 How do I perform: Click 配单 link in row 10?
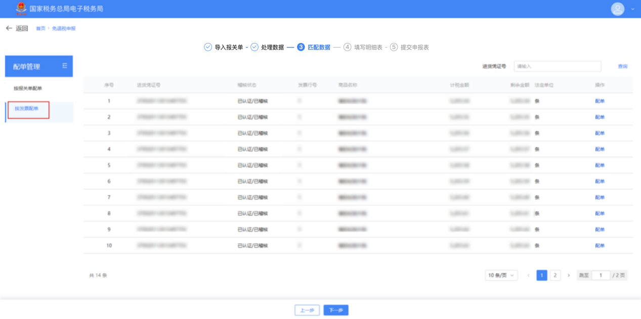[x=600, y=246]
